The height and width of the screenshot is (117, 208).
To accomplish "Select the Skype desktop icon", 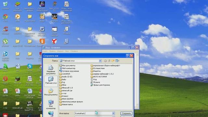I will coord(30,68).
